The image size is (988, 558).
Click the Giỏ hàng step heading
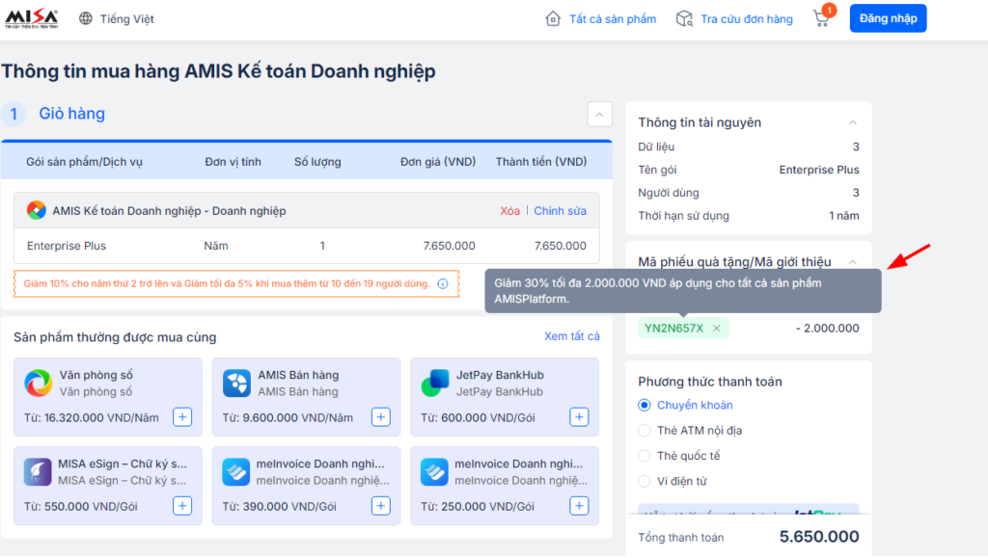click(x=71, y=113)
